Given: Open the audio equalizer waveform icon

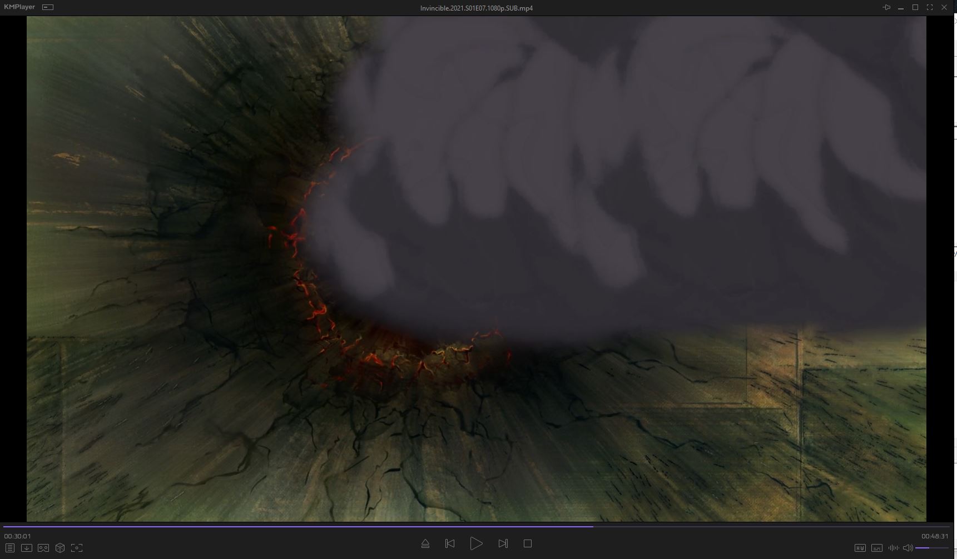Looking at the screenshot, I should pos(893,548).
